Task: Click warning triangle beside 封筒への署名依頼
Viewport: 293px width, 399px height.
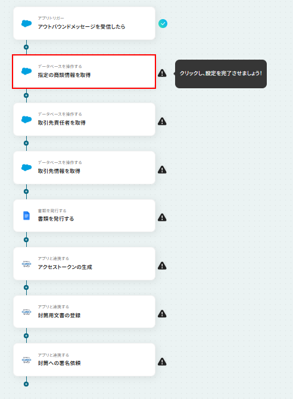Action: [x=162, y=362]
